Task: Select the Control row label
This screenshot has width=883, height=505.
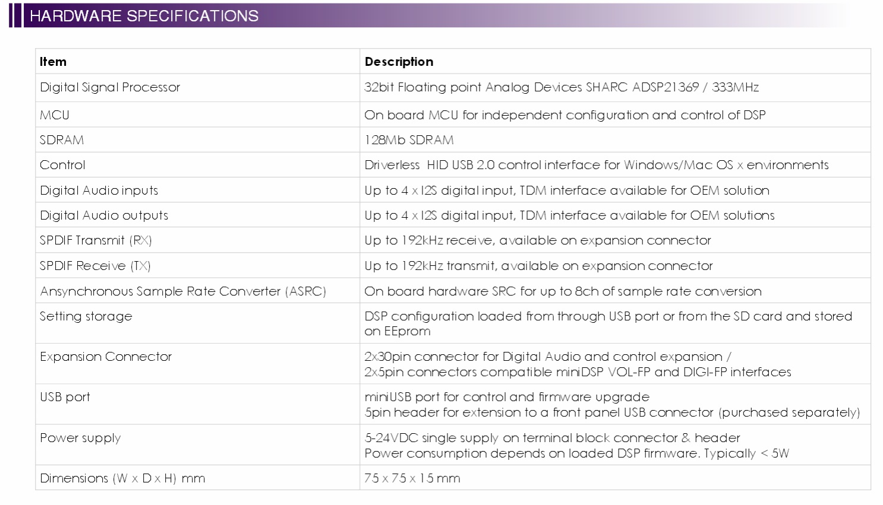Action: click(62, 165)
